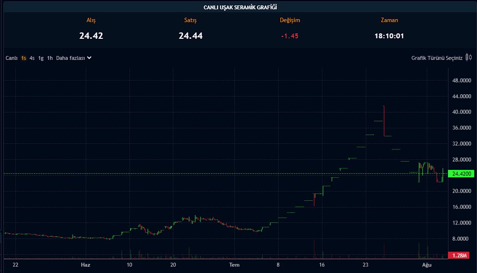Expand the Daha fazlası dropdown
The image size is (477, 273).
click(74, 58)
